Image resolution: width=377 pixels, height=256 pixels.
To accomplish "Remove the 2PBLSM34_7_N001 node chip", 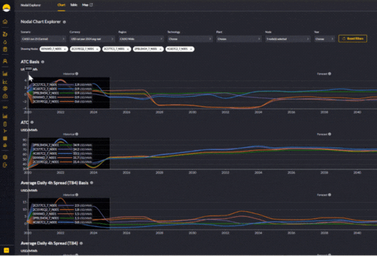I will [160, 49].
